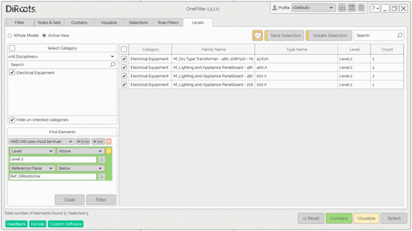
Task: Click the +Set button
Action: (98, 141)
